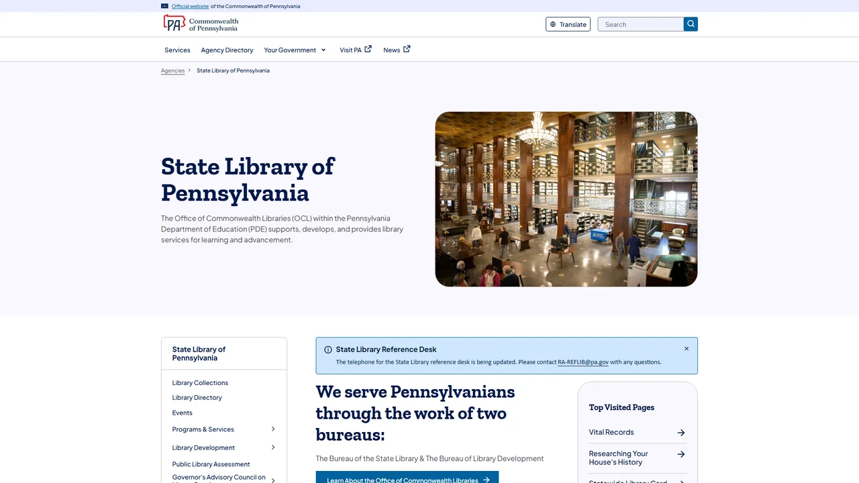
Task: Click the Official website link
Action: (190, 6)
